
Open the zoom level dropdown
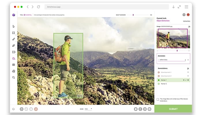(88, 109)
